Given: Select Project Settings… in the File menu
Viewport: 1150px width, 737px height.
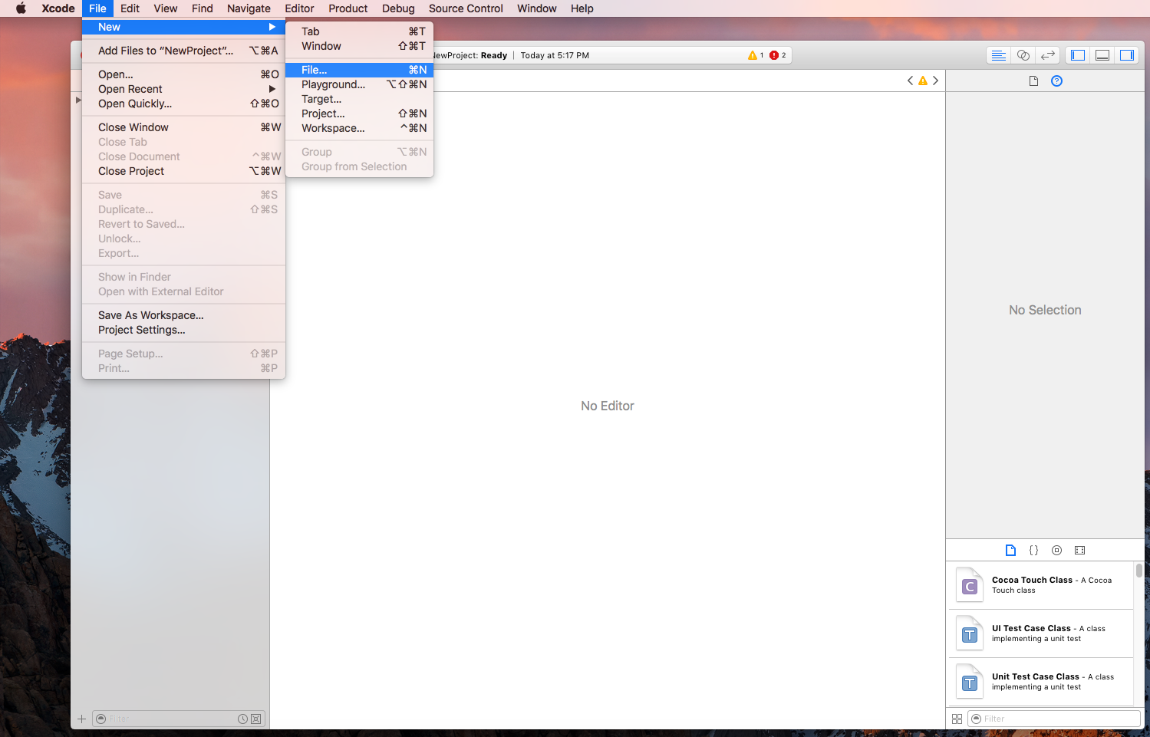Looking at the screenshot, I should pos(183,330).
